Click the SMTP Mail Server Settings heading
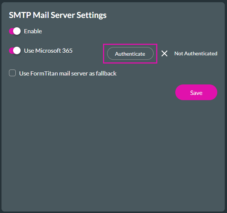The image size is (227, 213). 58,15
